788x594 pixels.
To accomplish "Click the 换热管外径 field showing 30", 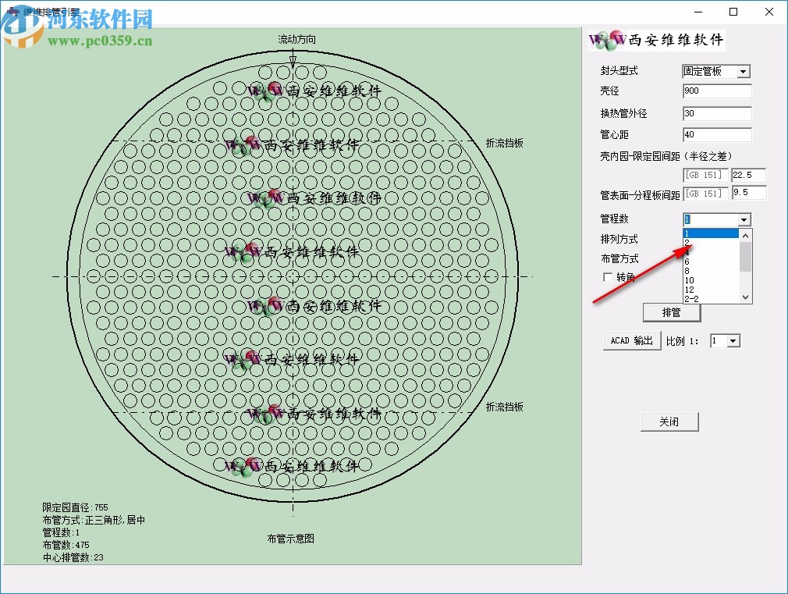I will pos(715,113).
